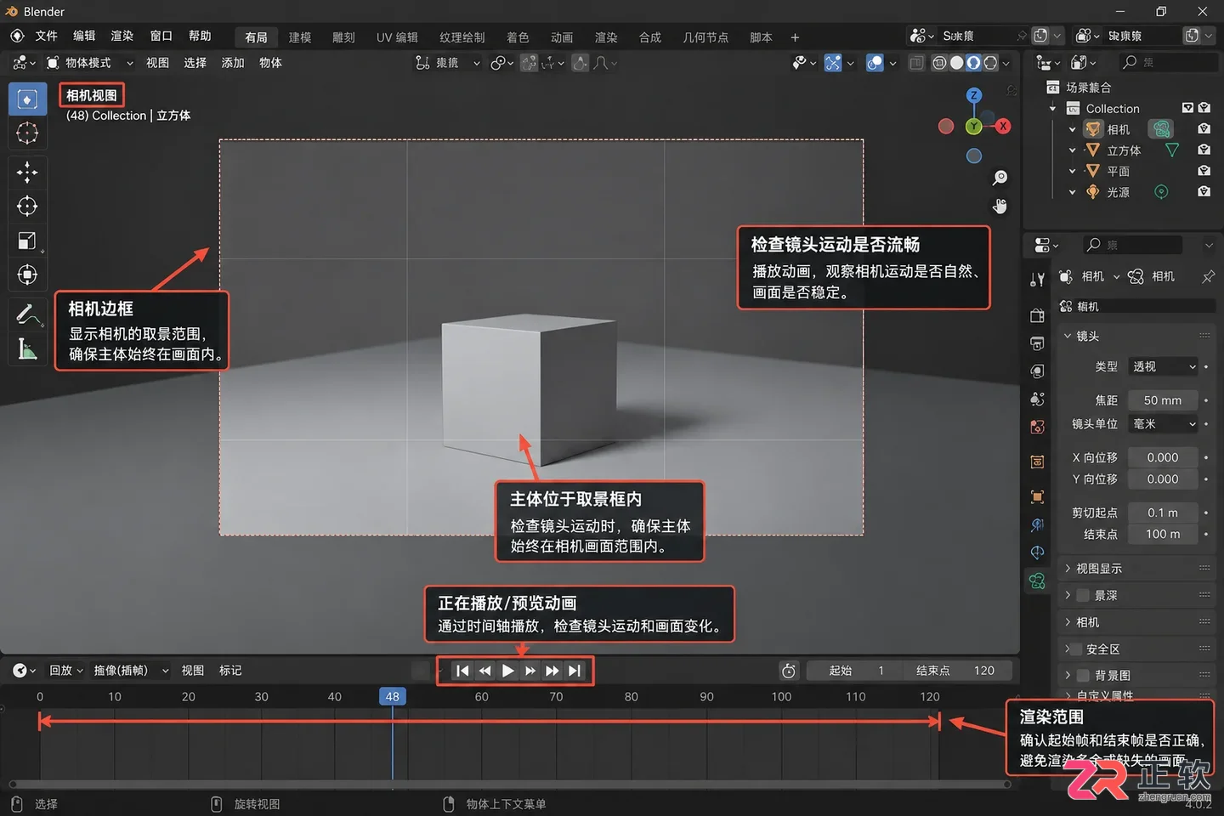Open the 回放 playback popover
Viewport: 1224px width, 816px height.
65,671
